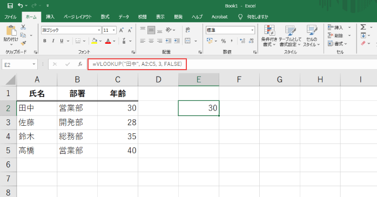
Task: Switch to the 数式 tab
Action: pyautogui.click(x=105, y=17)
